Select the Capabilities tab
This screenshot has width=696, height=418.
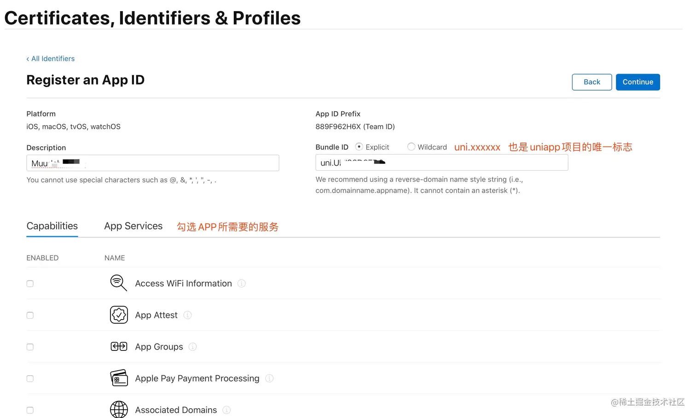(52, 226)
